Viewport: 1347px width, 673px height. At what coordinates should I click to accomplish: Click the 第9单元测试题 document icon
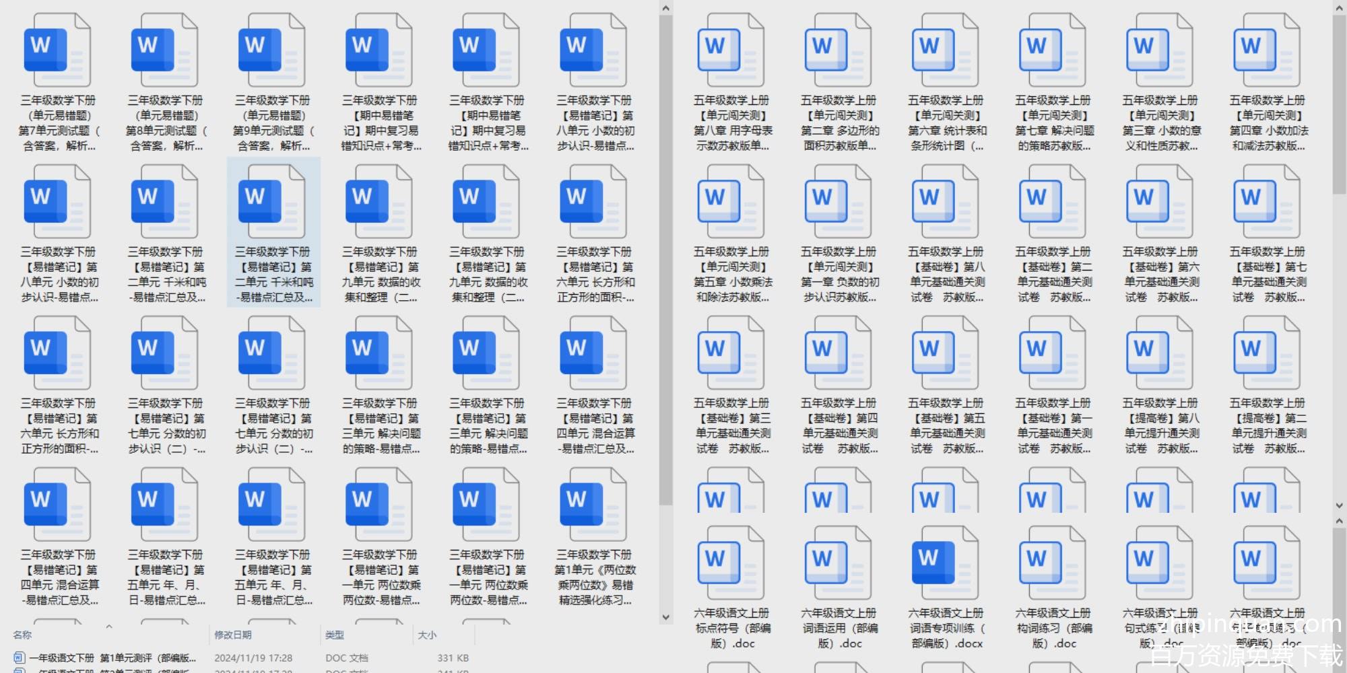pyautogui.click(x=273, y=51)
